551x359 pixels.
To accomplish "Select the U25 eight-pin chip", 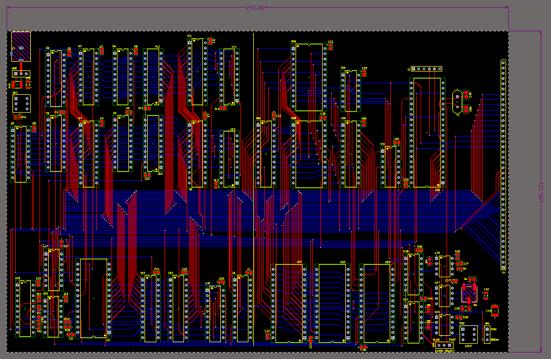I will coord(444,266).
